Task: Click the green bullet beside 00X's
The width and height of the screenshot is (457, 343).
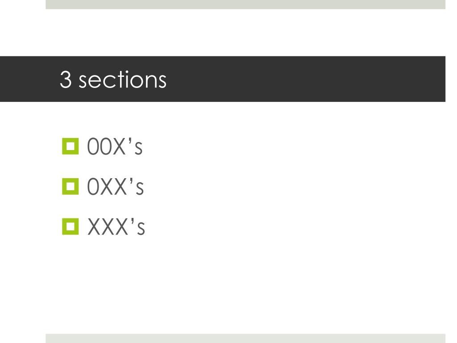Action: [x=70, y=146]
